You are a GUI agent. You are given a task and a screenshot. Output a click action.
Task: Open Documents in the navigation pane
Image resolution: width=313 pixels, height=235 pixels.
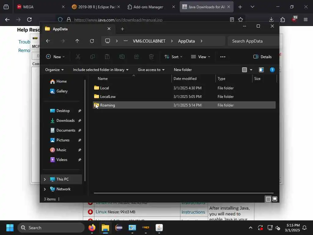66,130
